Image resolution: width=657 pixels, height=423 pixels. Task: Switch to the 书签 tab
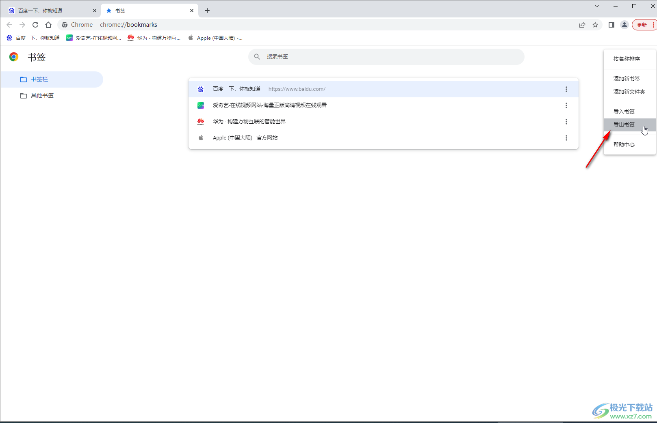tap(150, 11)
